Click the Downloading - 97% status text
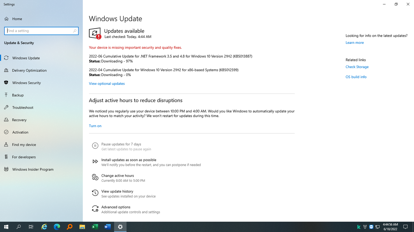414x232 pixels. [x=117, y=61]
